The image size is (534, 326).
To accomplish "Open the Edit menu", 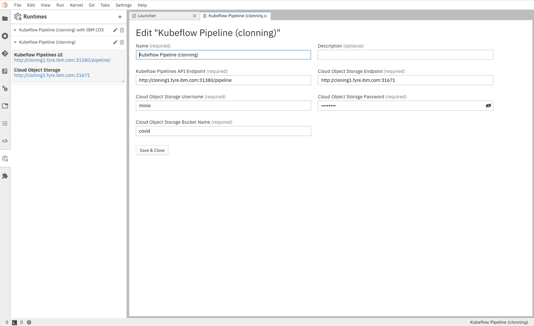I will pos(31,5).
